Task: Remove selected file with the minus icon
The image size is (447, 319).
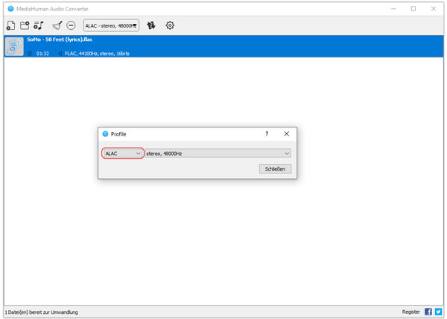Action: tap(72, 25)
